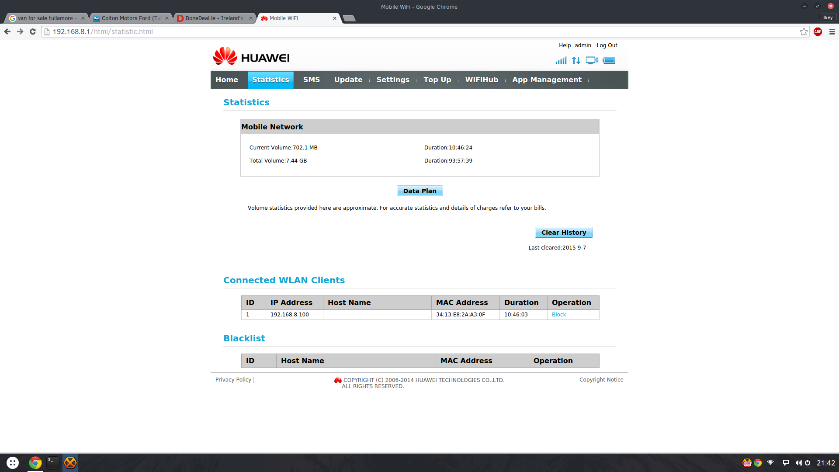Image resolution: width=839 pixels, height=472 pixels.
Task: Open the Home menu
Action: coord(227,80)
